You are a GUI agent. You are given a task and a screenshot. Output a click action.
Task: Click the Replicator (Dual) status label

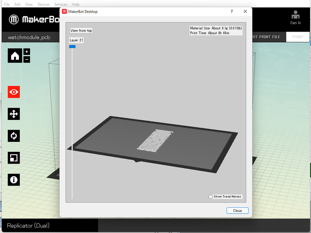(28, 225)
